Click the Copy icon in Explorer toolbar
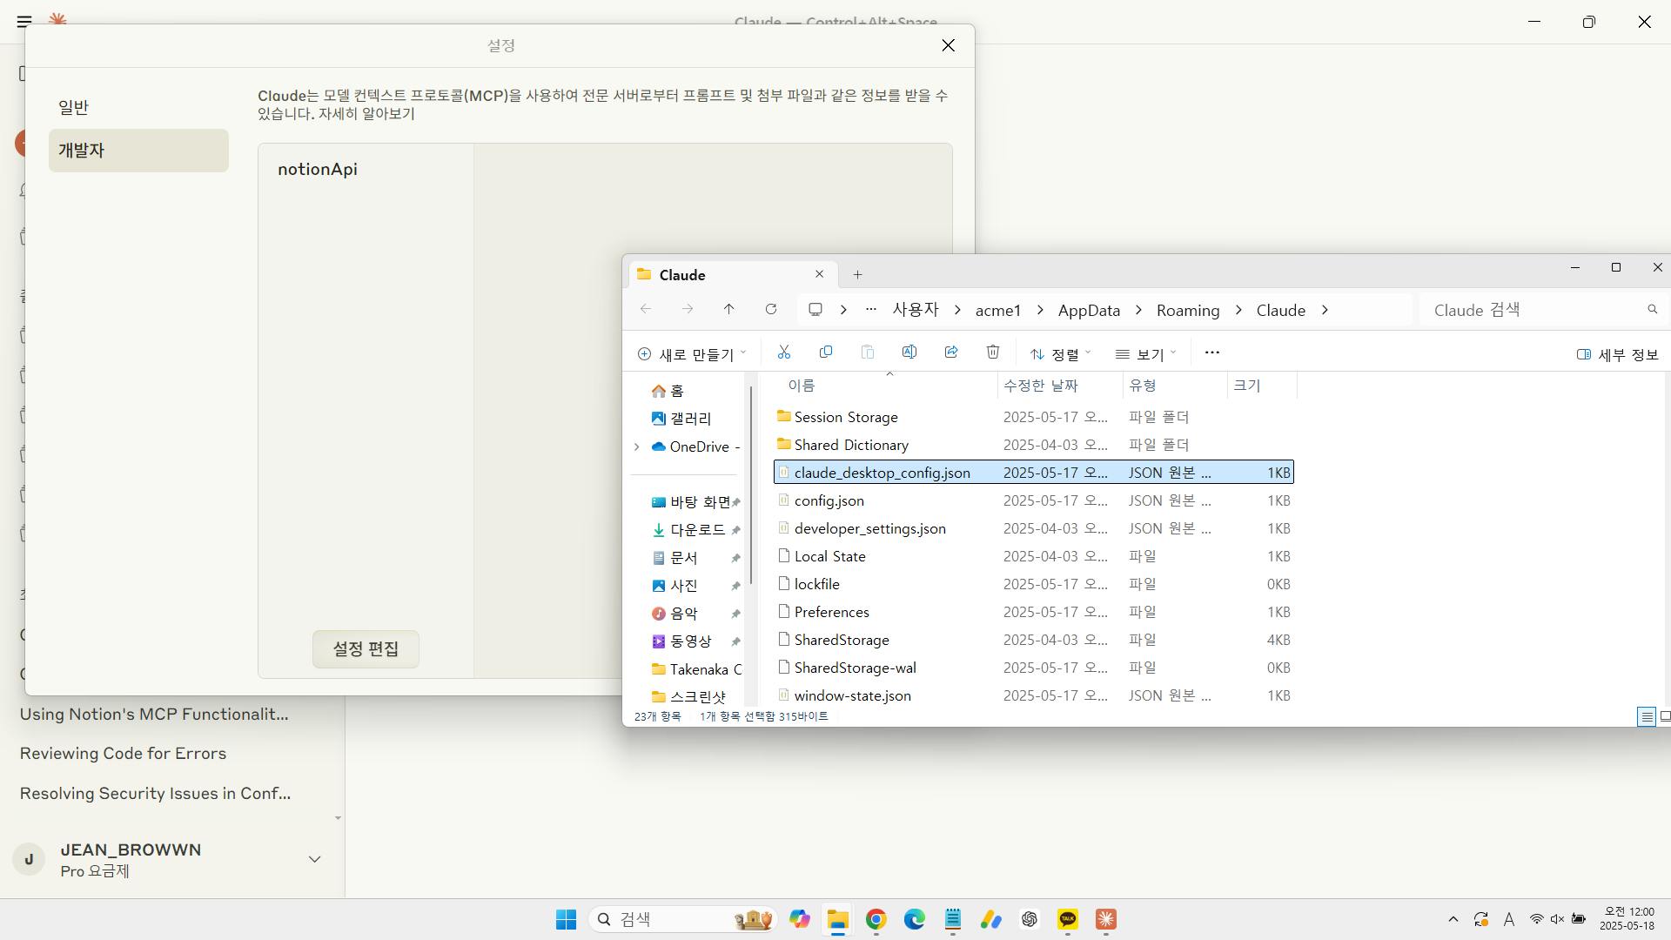The height and width of the screenshot is (940, 1671). (x=826, y=352)
